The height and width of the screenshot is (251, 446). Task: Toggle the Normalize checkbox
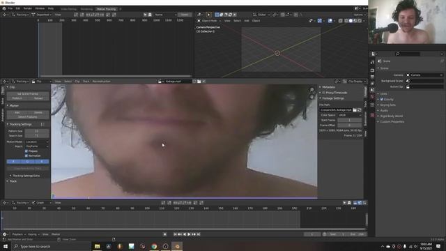pyautogui.click(x=26, y=155)
